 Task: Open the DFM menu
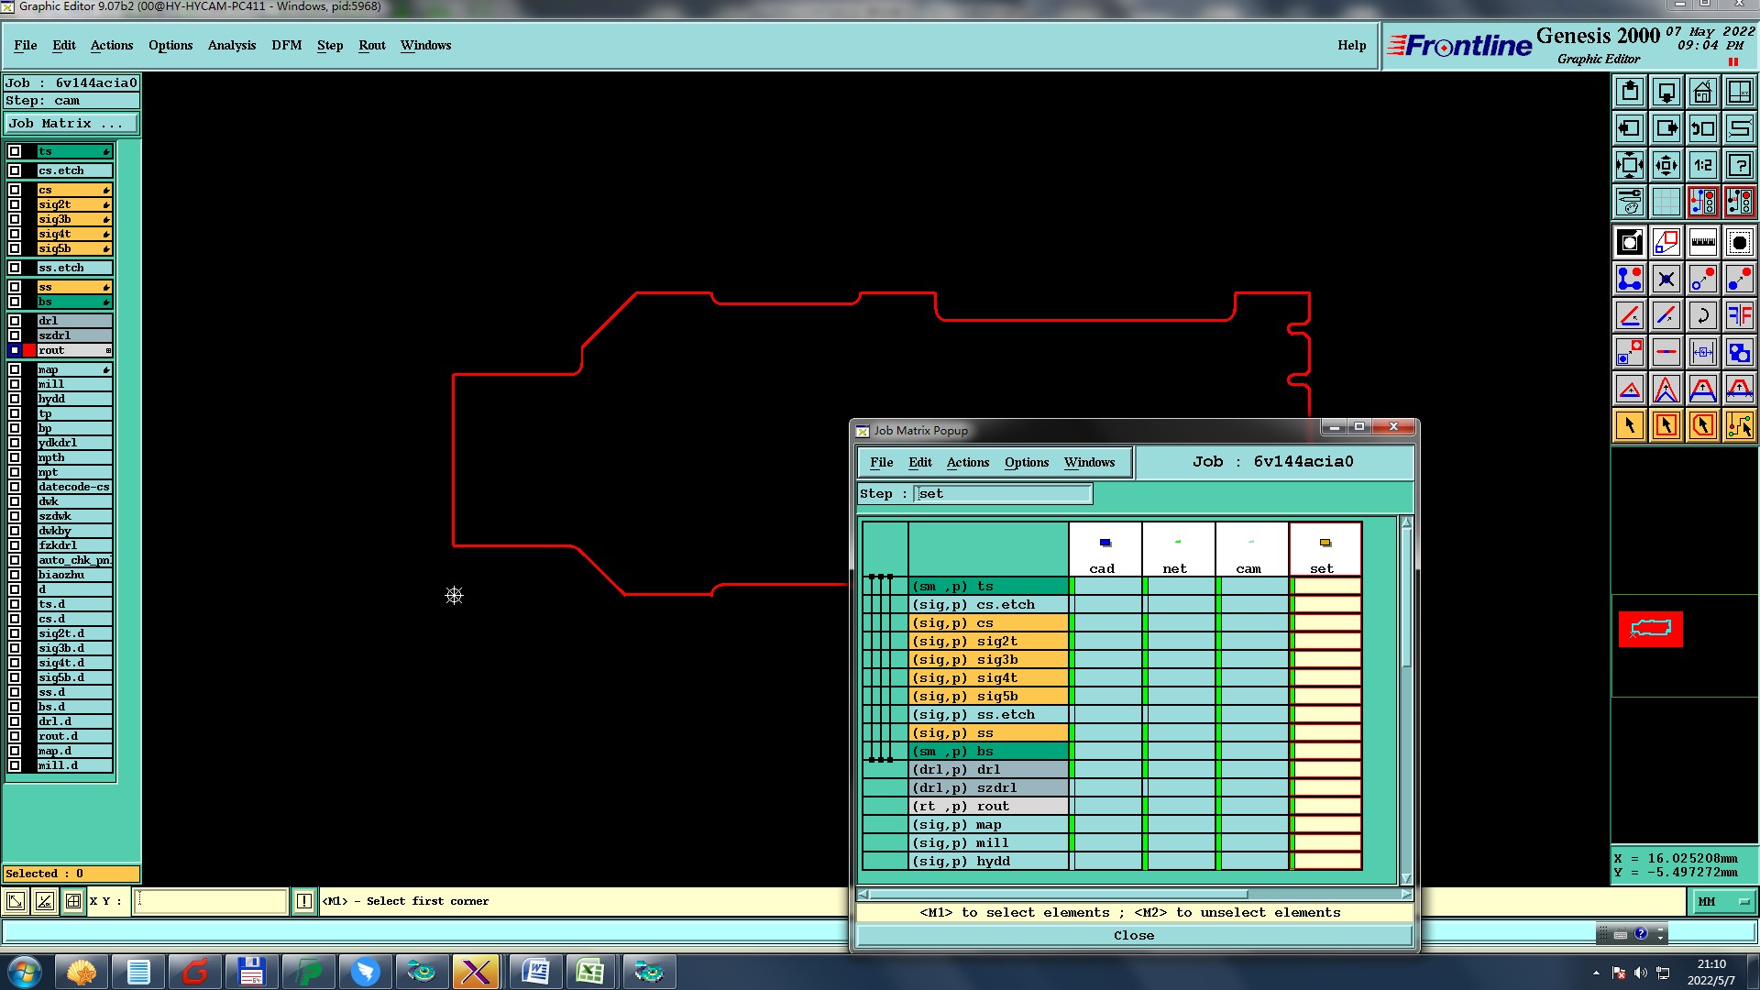click(x=286, y=45)
